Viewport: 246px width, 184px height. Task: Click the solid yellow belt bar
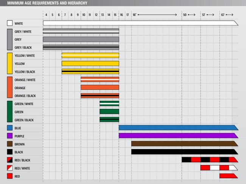[x=90, y=63]
